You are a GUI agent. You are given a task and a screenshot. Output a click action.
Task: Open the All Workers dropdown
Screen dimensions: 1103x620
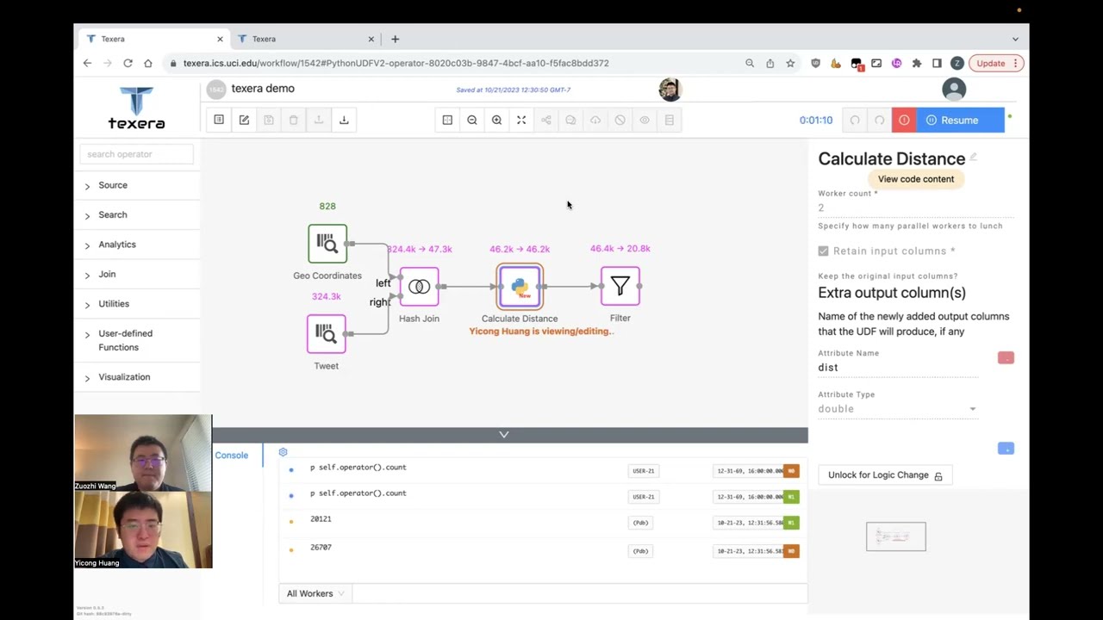click(315, 593)
